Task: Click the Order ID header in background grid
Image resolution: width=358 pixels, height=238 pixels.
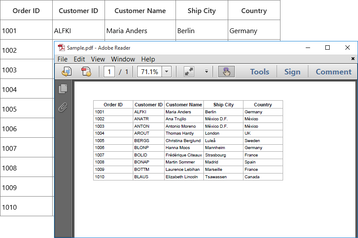Action: pos(26,10)
